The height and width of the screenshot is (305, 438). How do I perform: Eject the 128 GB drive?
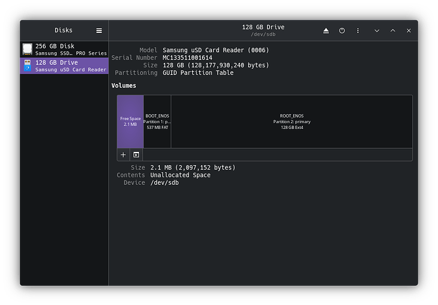326,30
